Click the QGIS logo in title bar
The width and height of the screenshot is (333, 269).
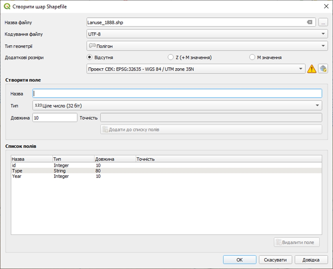pyautogui.click(x=7, y=7)
